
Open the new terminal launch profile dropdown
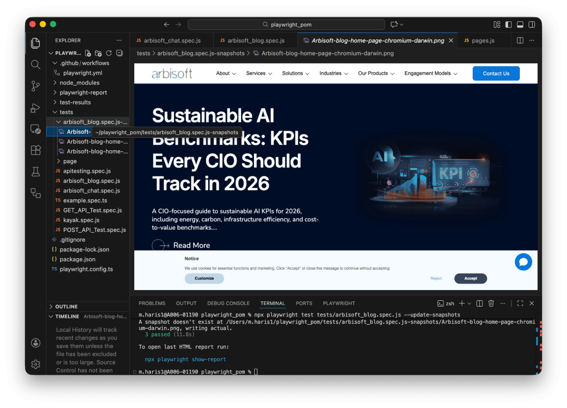[x=469, y=303]
